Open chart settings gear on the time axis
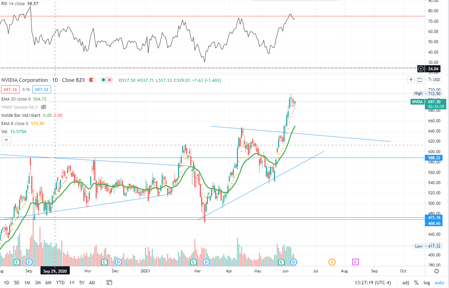 [x=437, y=271]
